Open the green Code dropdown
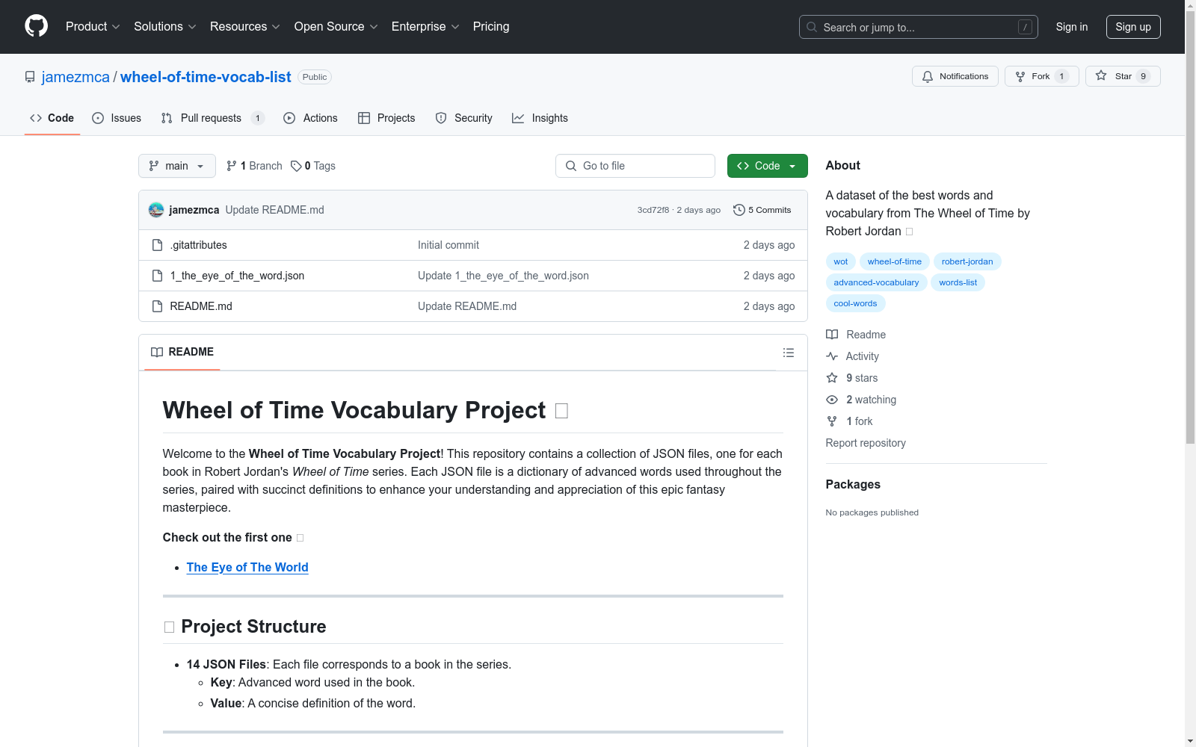This screenshot has height=747, width=1196. (767, 166)
